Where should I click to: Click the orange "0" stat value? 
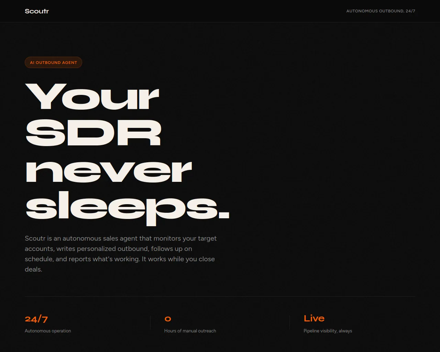click(x=168, y=319)
